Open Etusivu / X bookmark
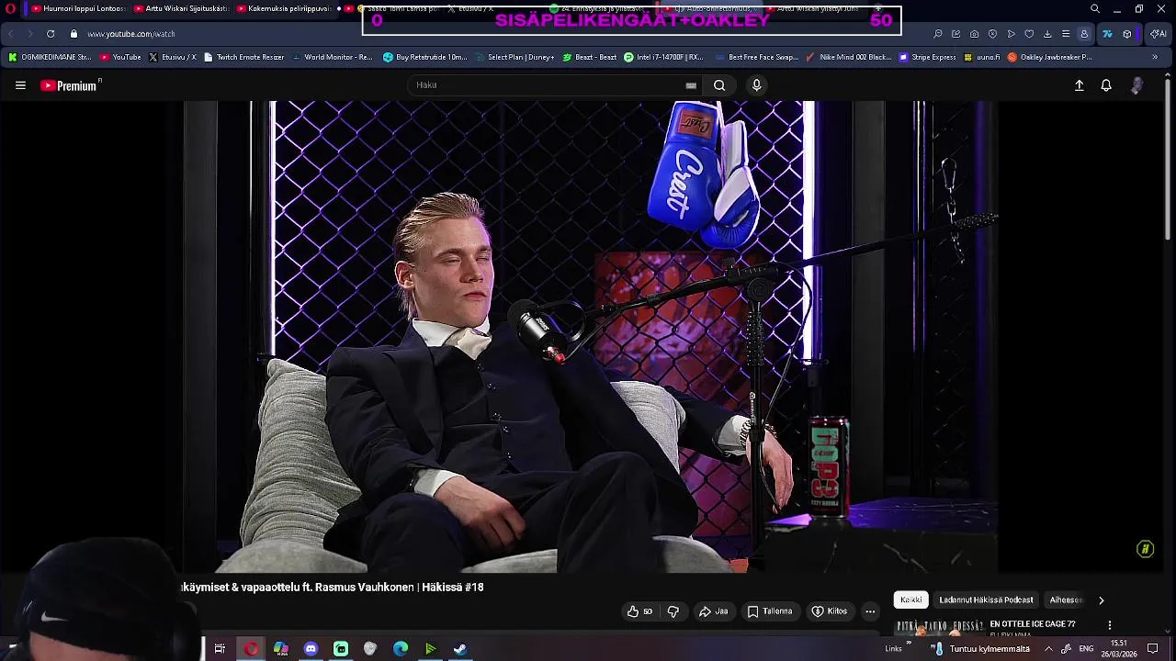 pos(173,57)
